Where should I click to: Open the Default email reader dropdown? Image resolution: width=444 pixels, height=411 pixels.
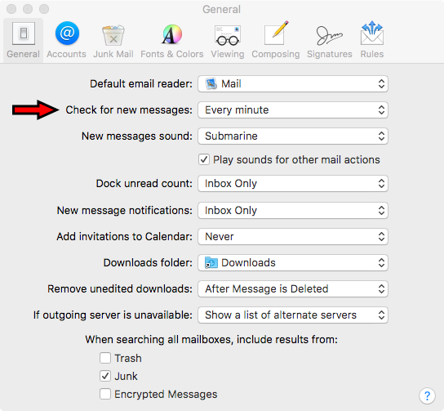pyautogui.click(x=293, y=84)
